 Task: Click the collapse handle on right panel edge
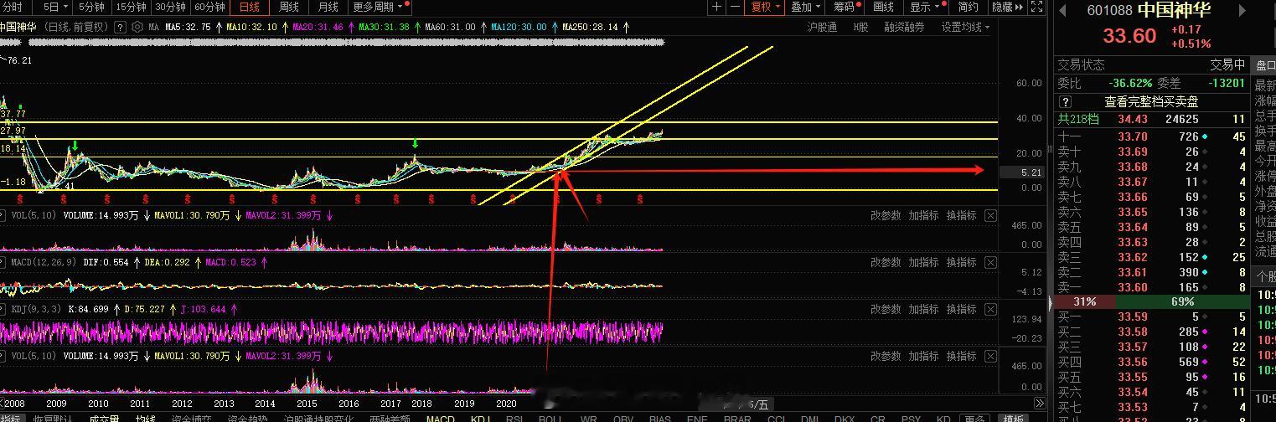tap(1051, 302)
